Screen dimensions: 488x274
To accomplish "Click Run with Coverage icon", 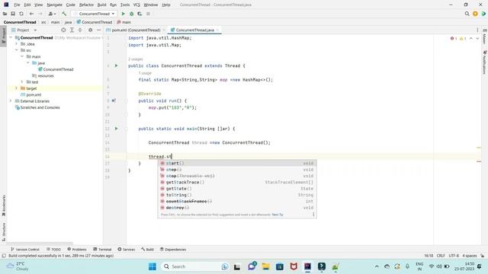I will 140,14.
